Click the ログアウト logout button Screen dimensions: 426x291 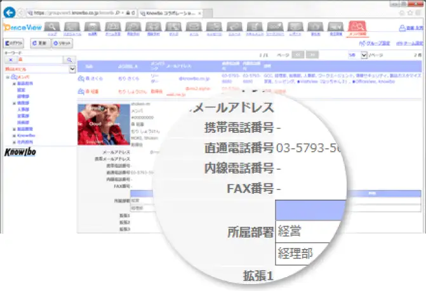13,43
